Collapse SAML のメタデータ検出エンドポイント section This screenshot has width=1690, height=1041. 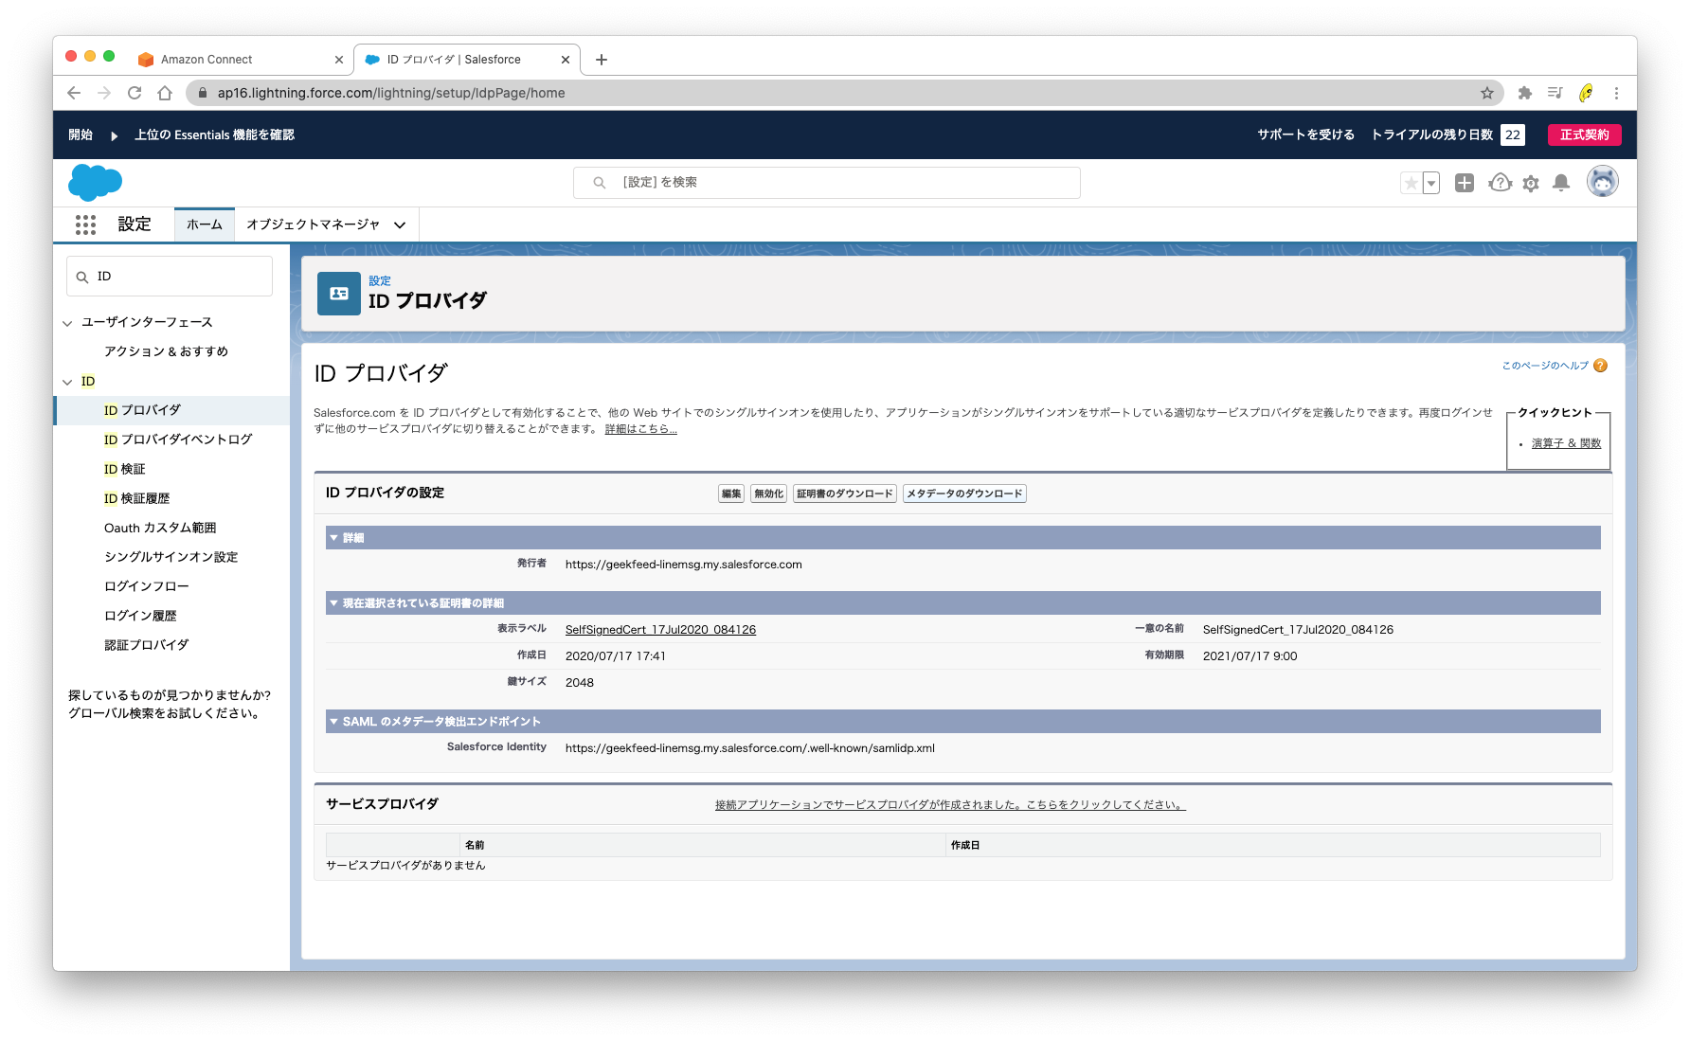[333, 722]
